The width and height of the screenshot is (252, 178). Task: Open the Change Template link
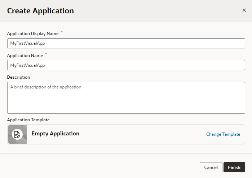(223, 134)
